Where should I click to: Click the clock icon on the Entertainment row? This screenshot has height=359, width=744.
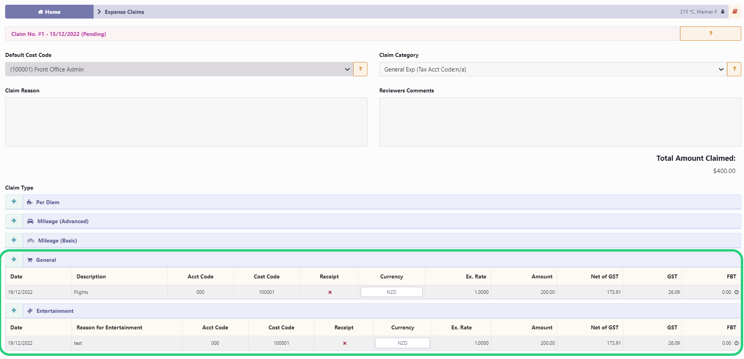tap(737, 343)
